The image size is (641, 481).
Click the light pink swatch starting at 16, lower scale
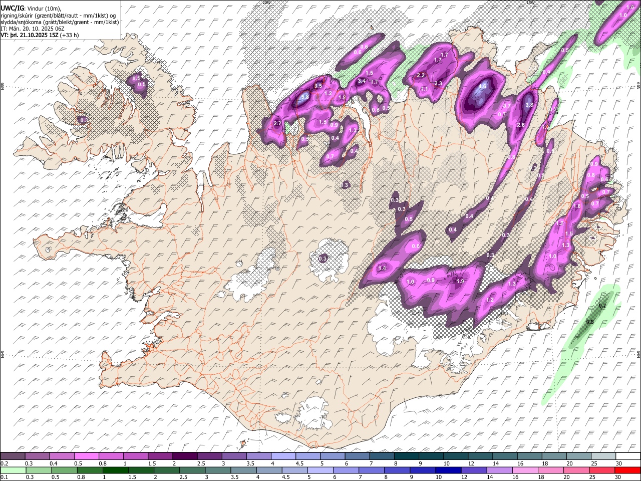pos(524,470)
